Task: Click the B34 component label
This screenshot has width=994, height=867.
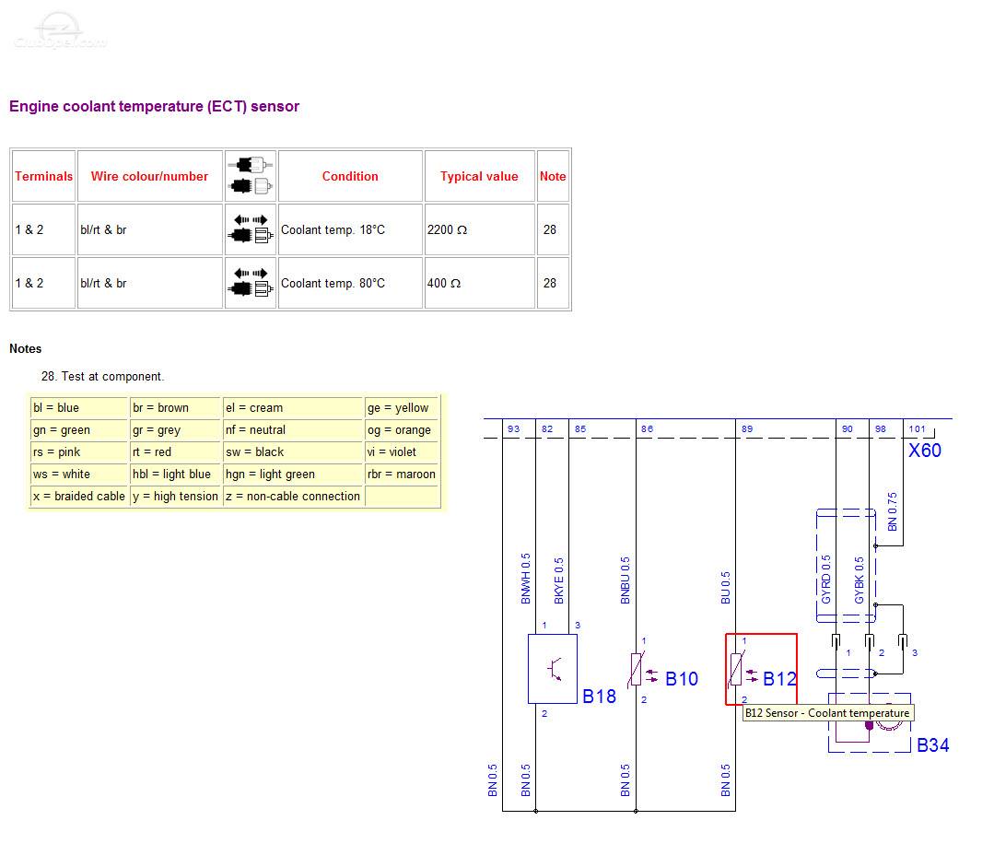Action: (933, 745)
